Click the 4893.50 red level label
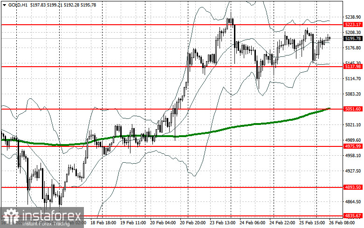The image size is (364, 228). pyautogui.click(x=353, y=187)
